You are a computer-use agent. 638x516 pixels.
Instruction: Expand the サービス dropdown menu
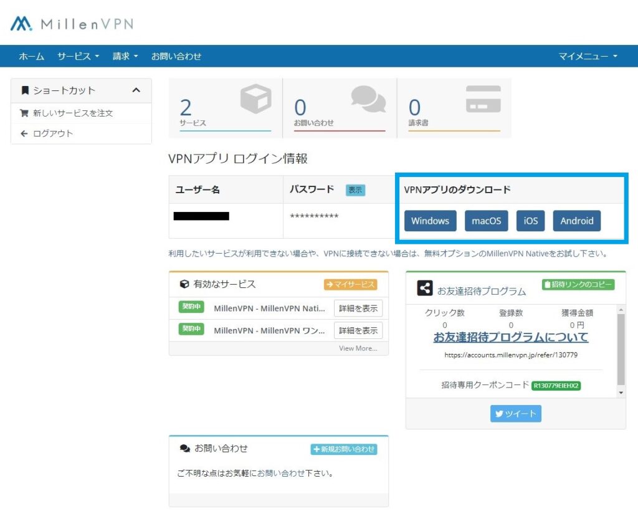(x=78, y=56)
